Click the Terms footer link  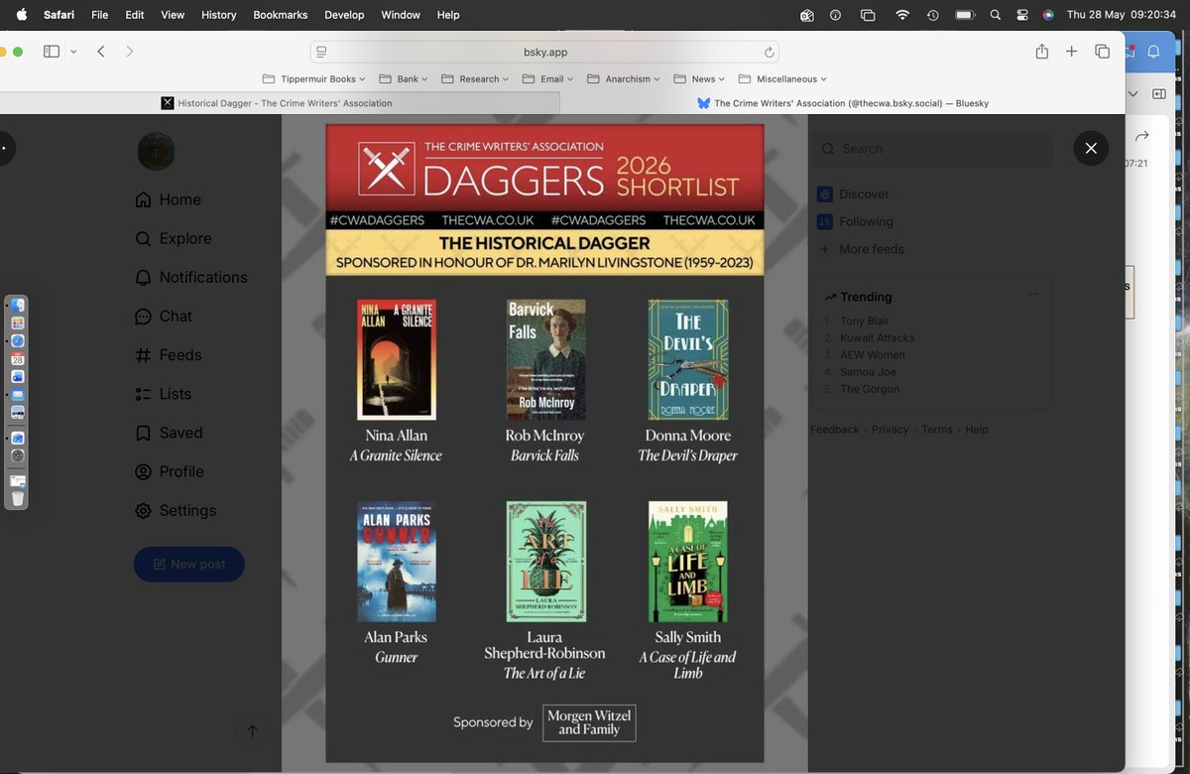click(x=937, y=430)
